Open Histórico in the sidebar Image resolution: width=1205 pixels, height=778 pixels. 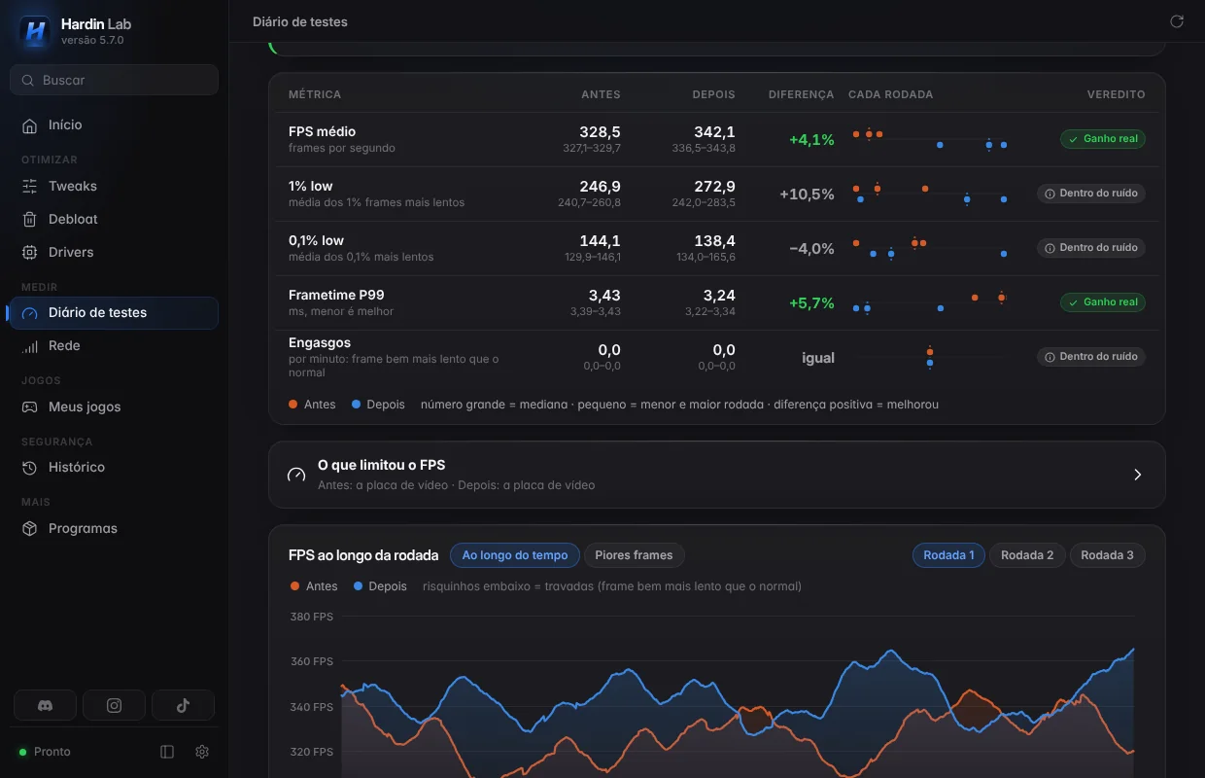(x=115, y=467)
